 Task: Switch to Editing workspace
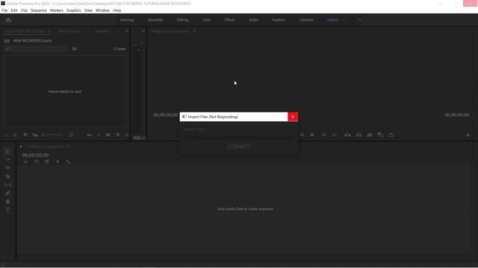pos(182,20)
